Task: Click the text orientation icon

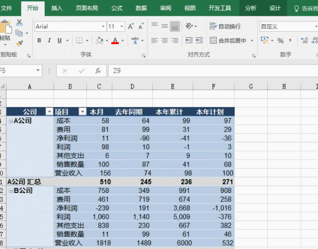Action: click(x=190, y=26)
